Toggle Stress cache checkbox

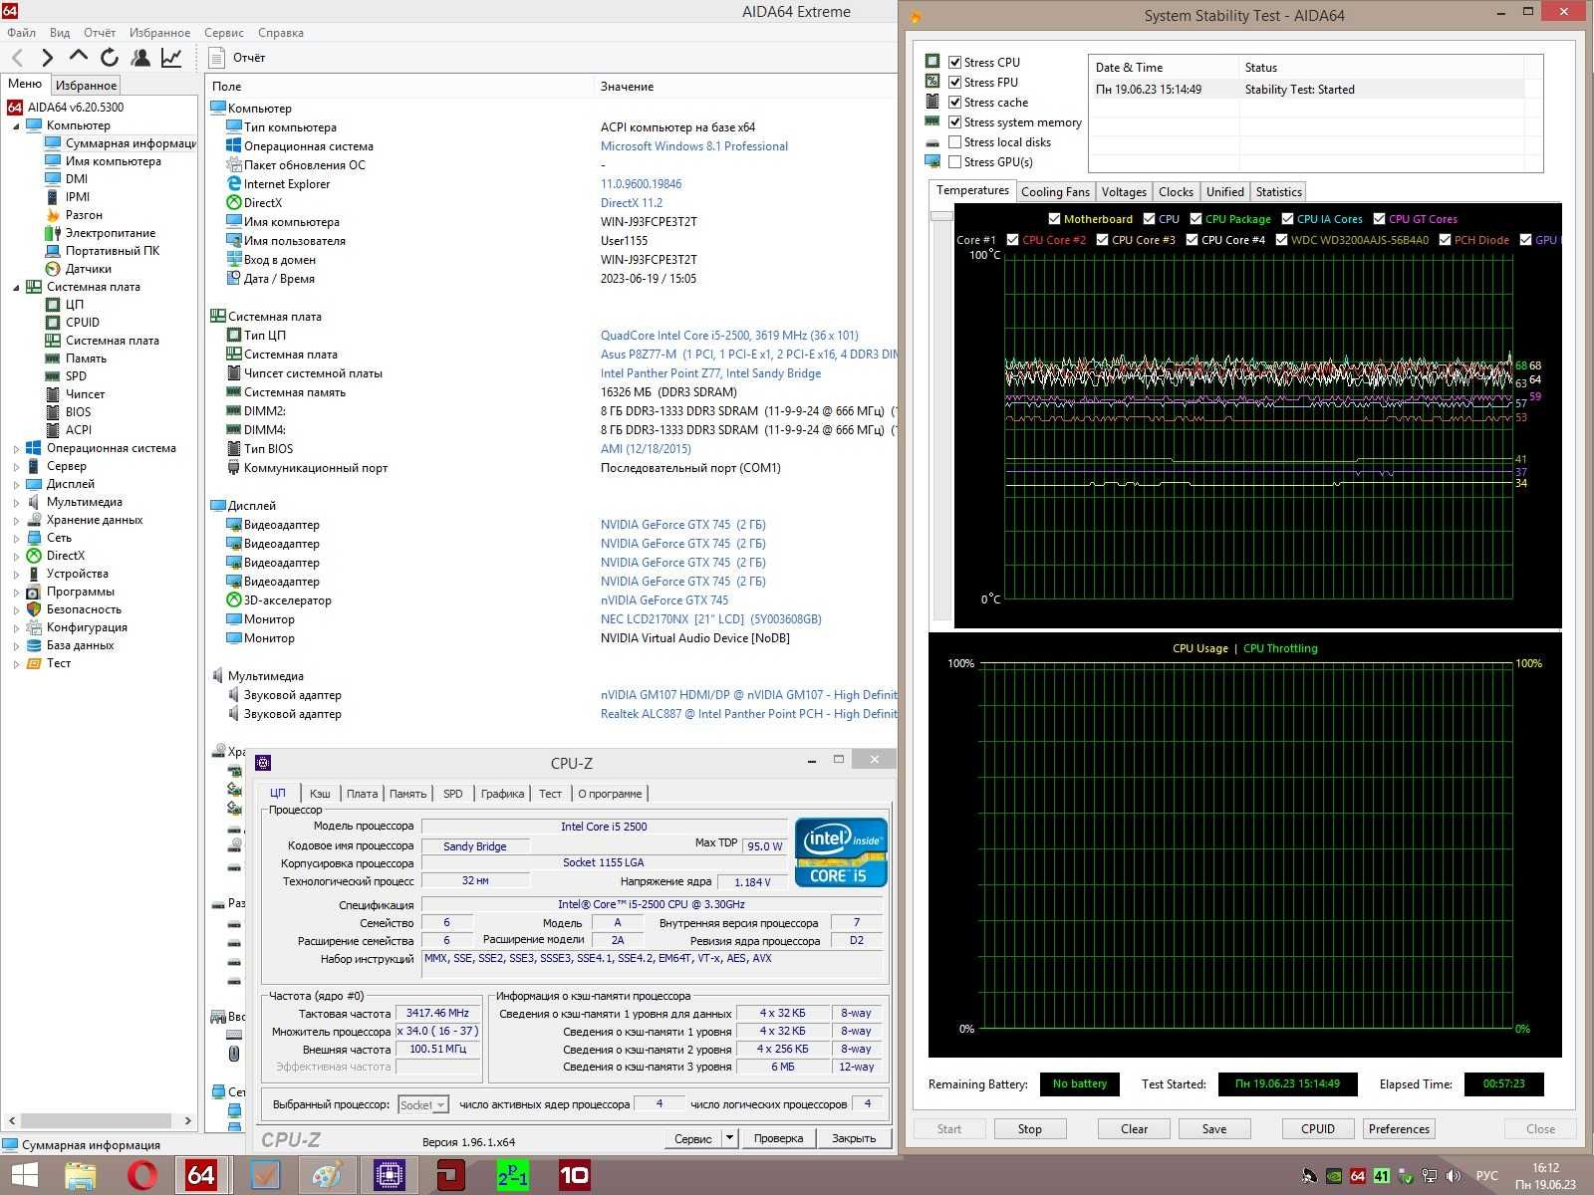click(x=954, y=102)
